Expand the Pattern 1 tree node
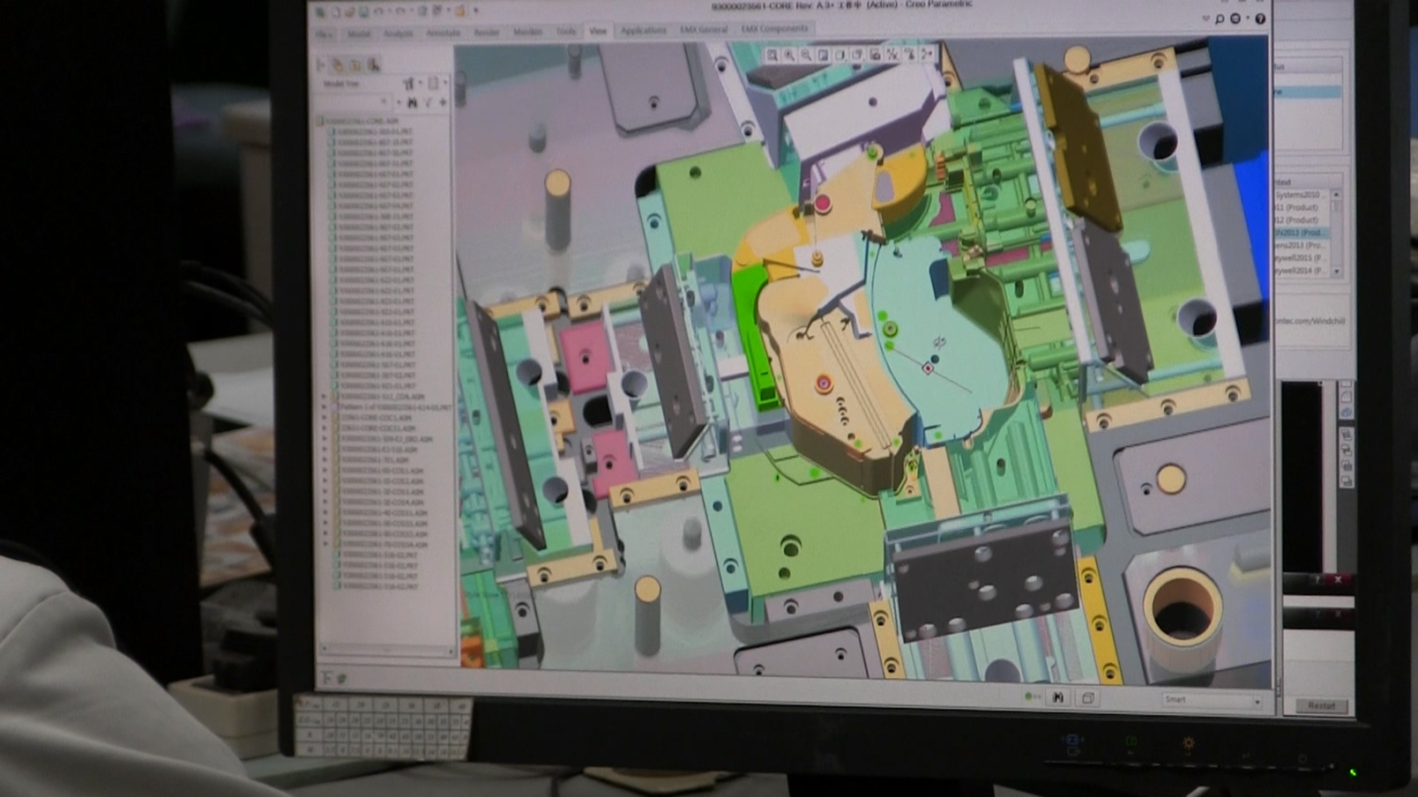The width and height of the screenshot is (1418, 797). coord(325,407)
